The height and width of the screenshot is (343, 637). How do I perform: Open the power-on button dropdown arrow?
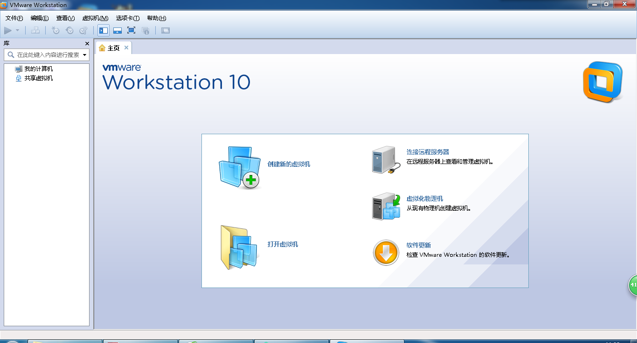[x=18, y=31]
